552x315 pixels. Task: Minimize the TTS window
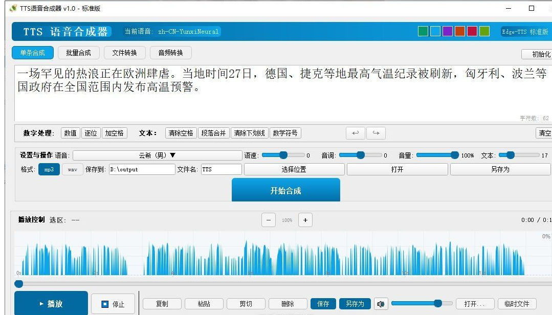tap(509, 8)
